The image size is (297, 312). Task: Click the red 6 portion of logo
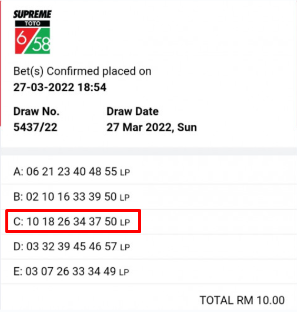tap(23, 40)
